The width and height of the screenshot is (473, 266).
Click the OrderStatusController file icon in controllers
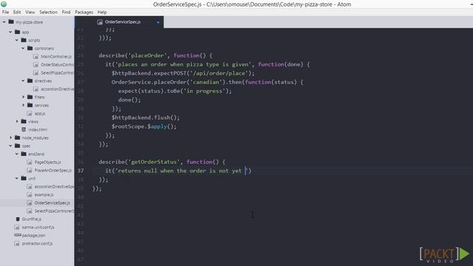point(36,64)
